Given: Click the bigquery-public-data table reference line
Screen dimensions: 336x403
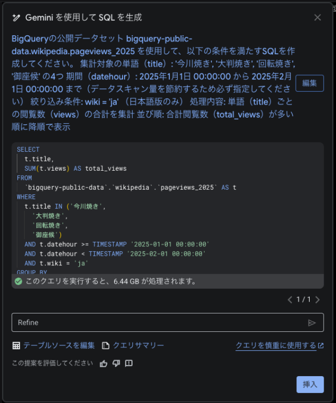Looking at the screenshot, I should tap(130, 188).
